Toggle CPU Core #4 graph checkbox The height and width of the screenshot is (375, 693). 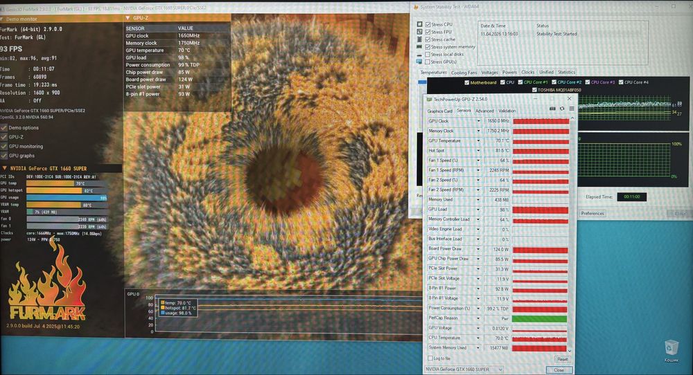[x=621, y=82]
